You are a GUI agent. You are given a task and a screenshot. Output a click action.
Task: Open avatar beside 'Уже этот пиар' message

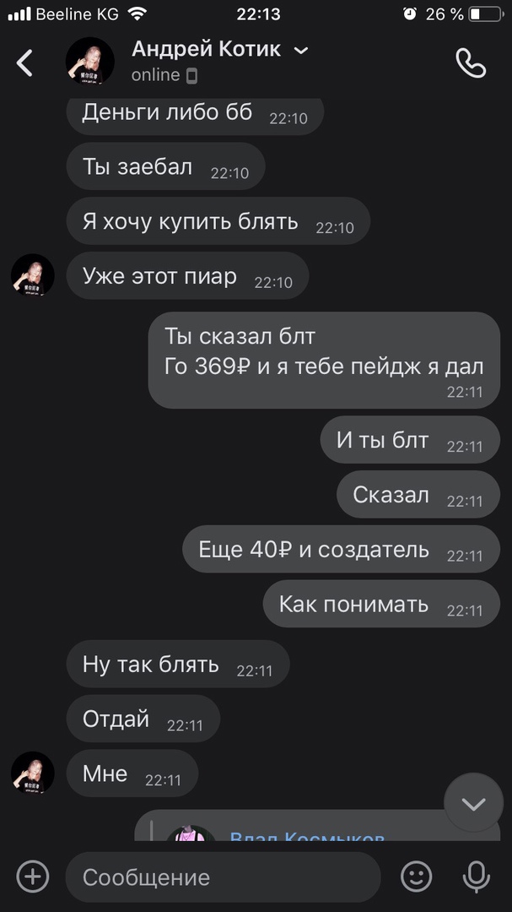33,274
